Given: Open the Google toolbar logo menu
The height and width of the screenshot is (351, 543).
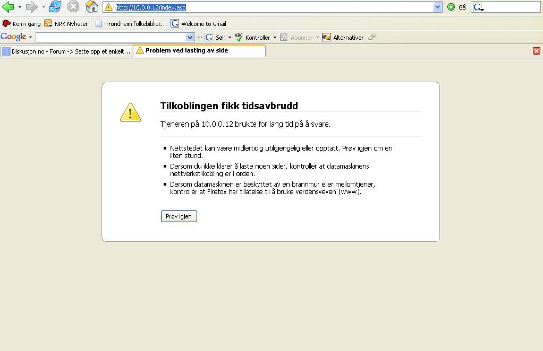Looking at the screenshot, I should [16, 37].
